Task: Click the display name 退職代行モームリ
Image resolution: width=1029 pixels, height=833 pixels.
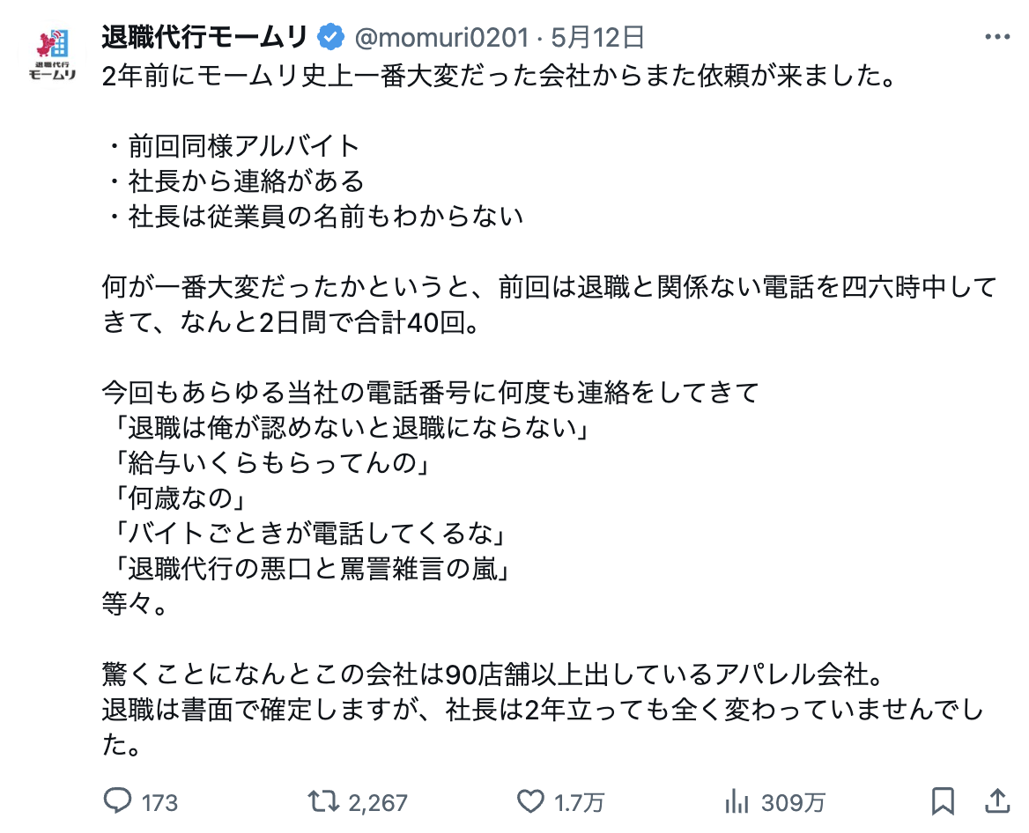Action: click(204, 38)
